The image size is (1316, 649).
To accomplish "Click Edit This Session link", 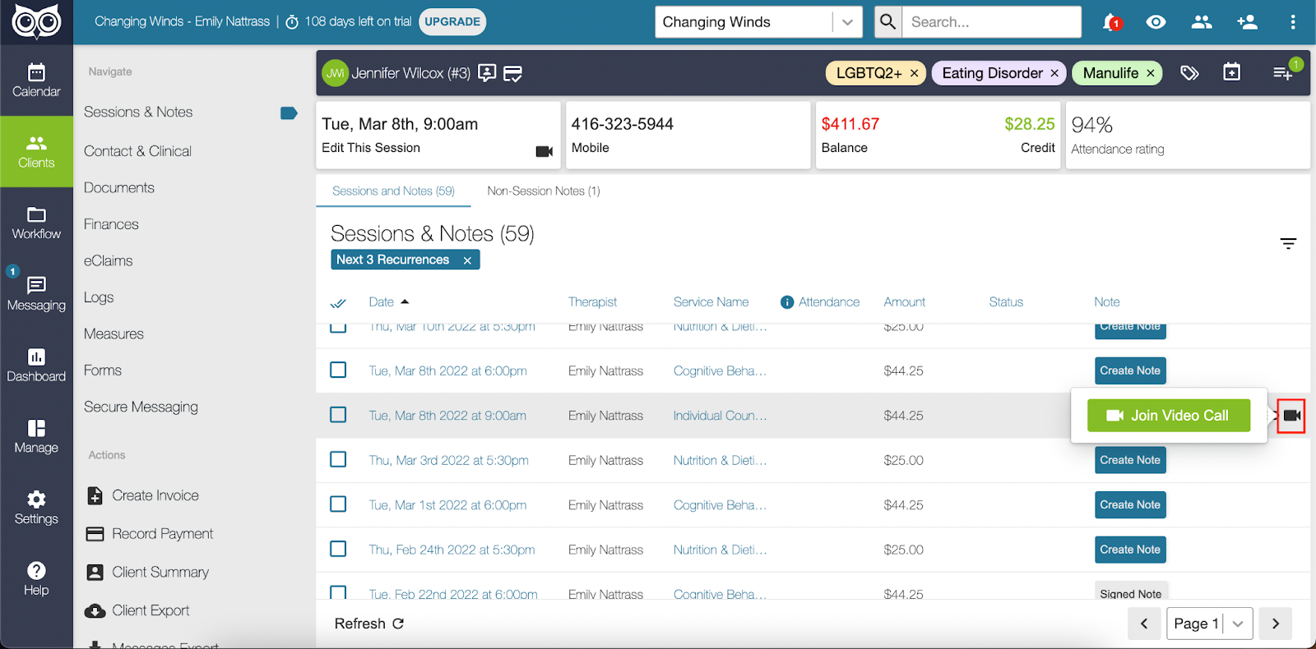I will tap(371, 148).
